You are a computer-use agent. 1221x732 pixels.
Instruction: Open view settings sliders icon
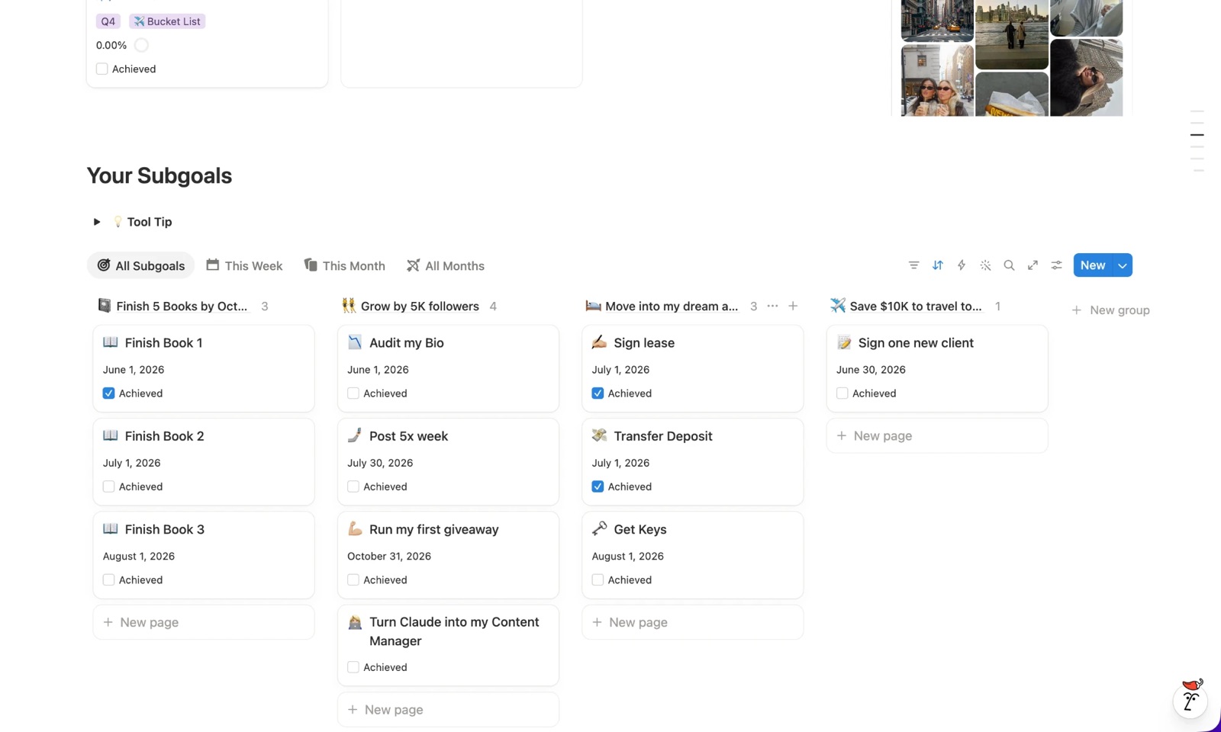click(x=1056, y=265)
